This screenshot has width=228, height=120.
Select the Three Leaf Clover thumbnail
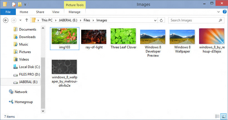123,39
